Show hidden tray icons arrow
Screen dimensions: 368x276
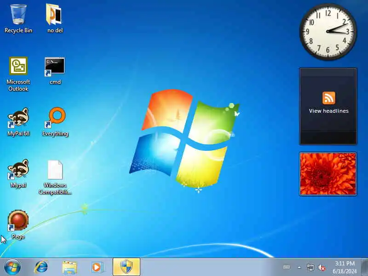click(299, 267)
